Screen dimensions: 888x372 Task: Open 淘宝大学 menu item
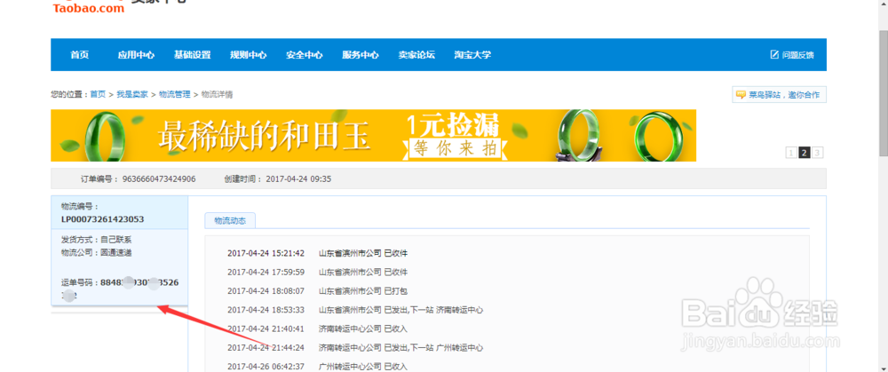coord(472,55)
